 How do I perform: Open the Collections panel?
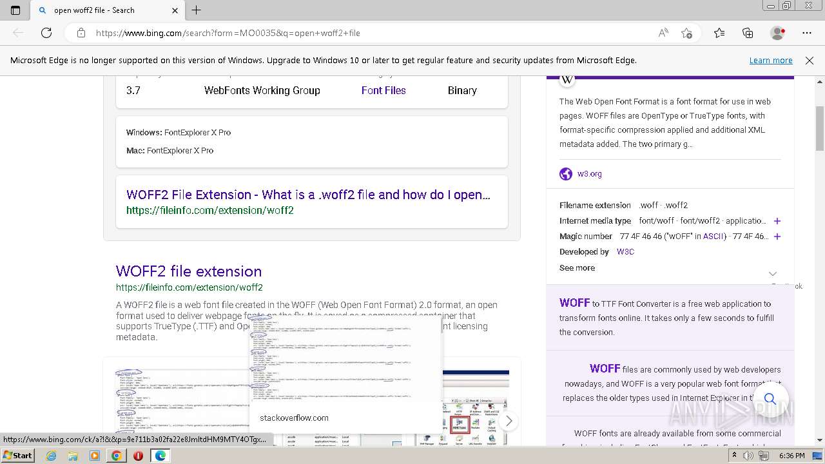coord(748,33)
